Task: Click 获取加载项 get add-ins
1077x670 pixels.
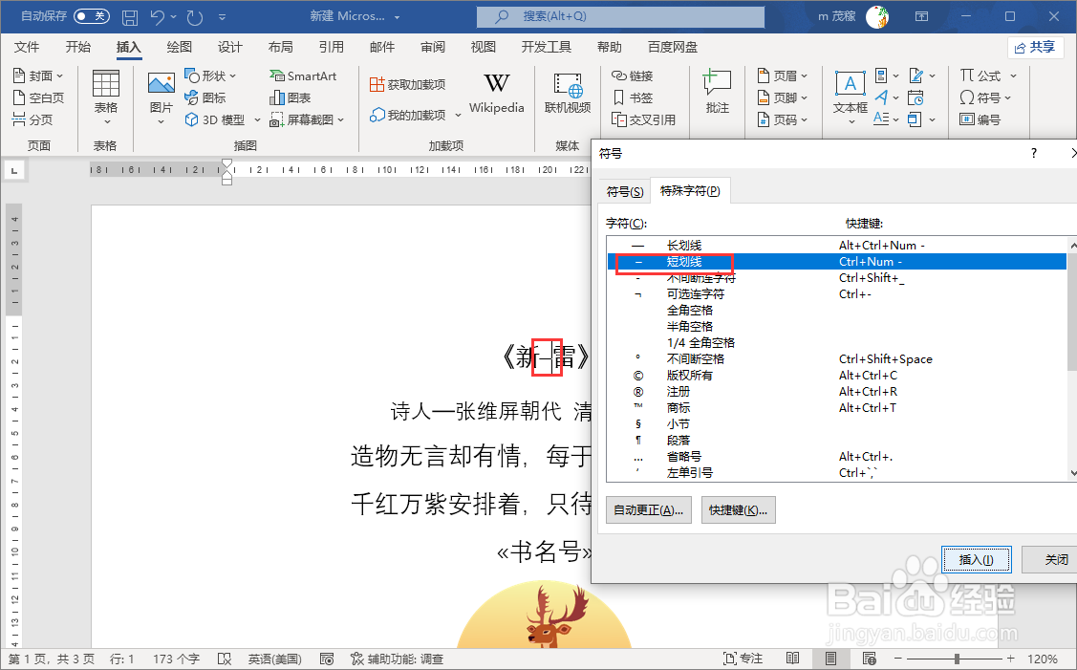Action: point(407,84)
